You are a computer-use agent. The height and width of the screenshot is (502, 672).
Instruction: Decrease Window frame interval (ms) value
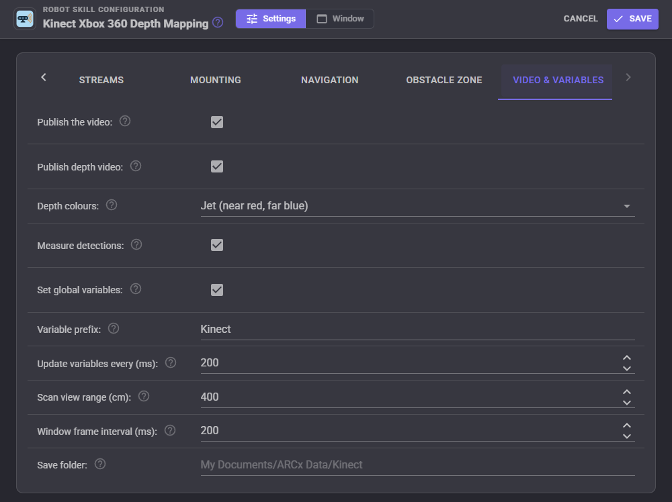tap(626, 436)
